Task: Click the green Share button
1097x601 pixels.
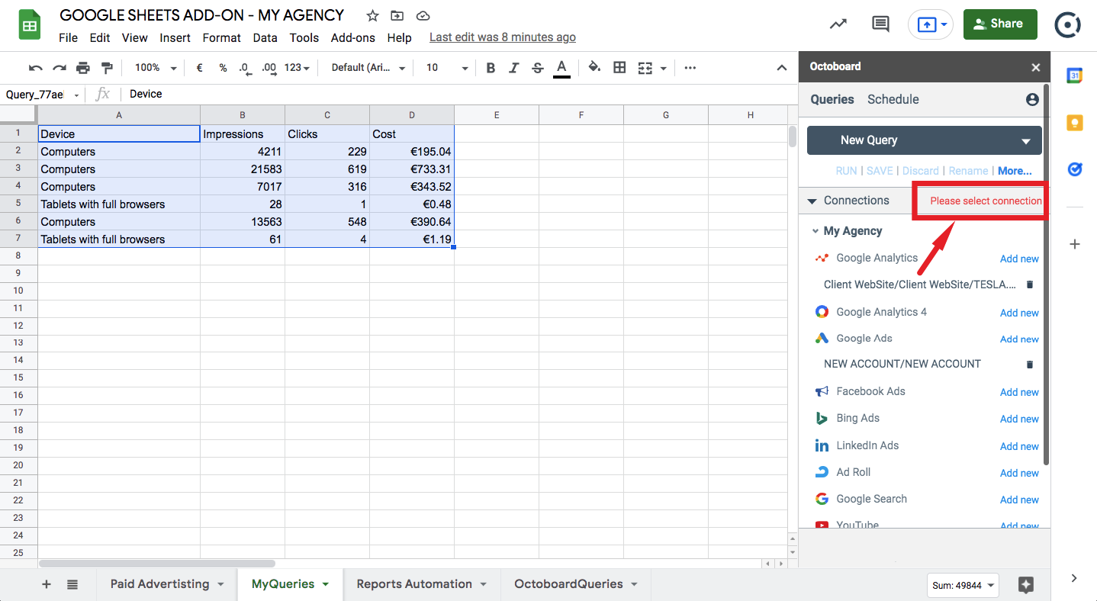Action: (x=1000, y=24)
